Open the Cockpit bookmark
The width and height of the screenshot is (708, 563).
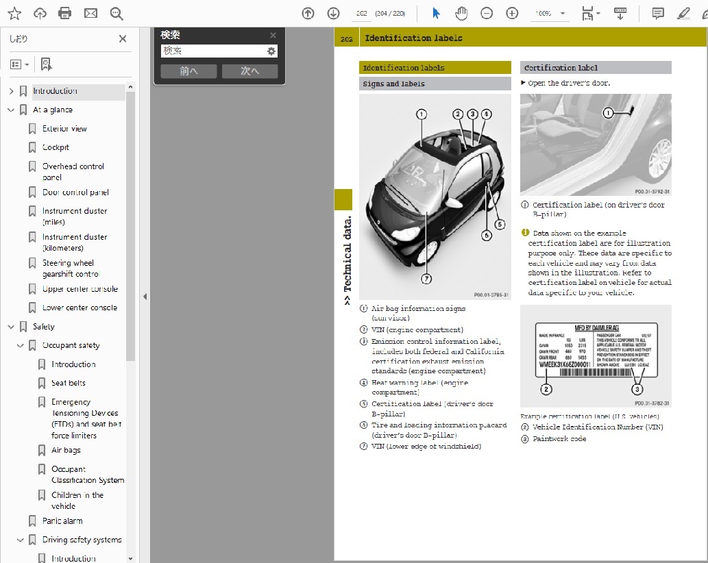click(56, 147)
